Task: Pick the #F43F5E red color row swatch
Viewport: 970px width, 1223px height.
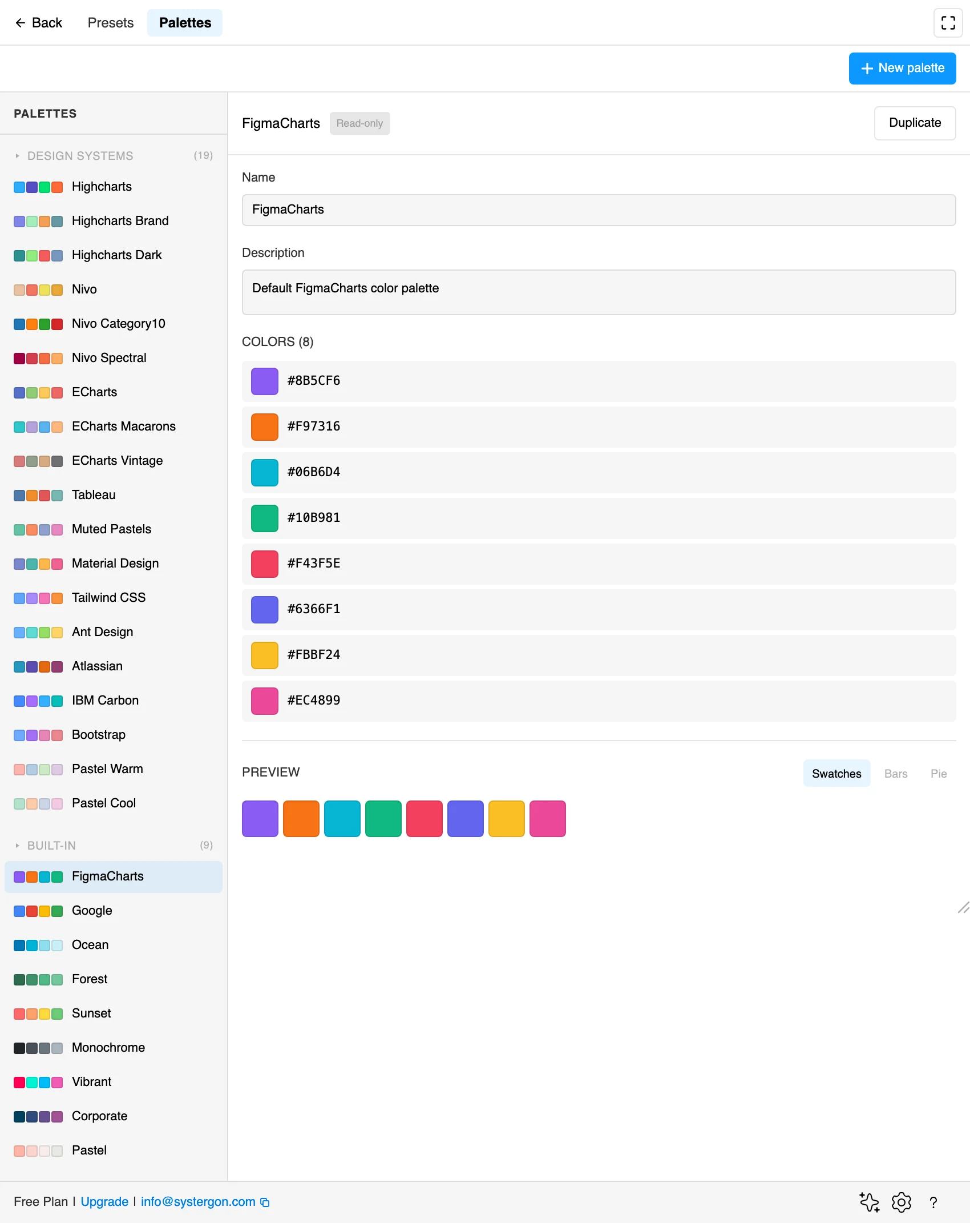Action: point(265,564)
